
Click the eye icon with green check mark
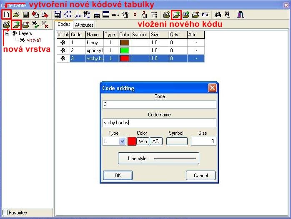click(35, 25)
